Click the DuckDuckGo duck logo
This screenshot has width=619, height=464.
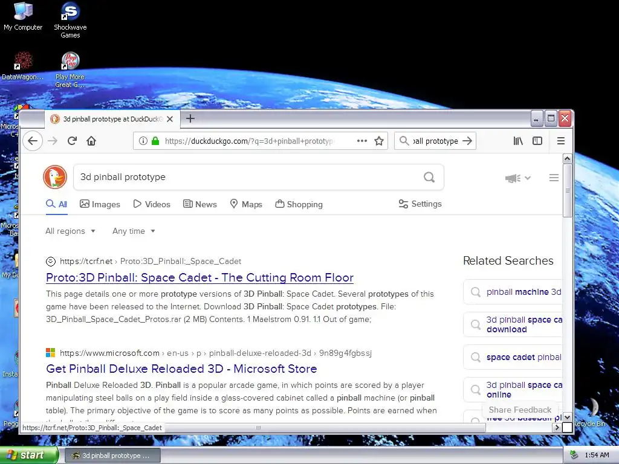55,177
